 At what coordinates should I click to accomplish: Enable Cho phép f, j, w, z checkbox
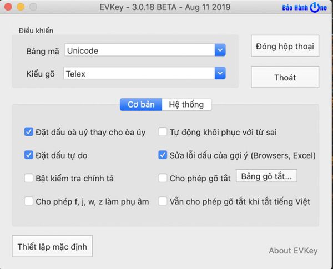pos(29,201)
